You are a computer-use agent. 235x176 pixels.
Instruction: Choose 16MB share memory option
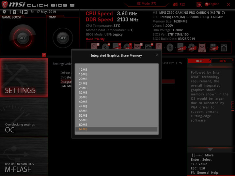click(x=117, y=74)
